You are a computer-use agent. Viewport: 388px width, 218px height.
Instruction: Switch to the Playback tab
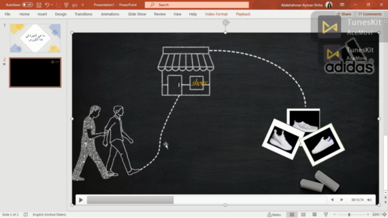point(243,14)
